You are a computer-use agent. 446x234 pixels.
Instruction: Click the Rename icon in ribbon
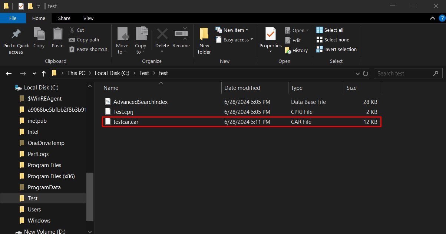click(x=181, y=34)
